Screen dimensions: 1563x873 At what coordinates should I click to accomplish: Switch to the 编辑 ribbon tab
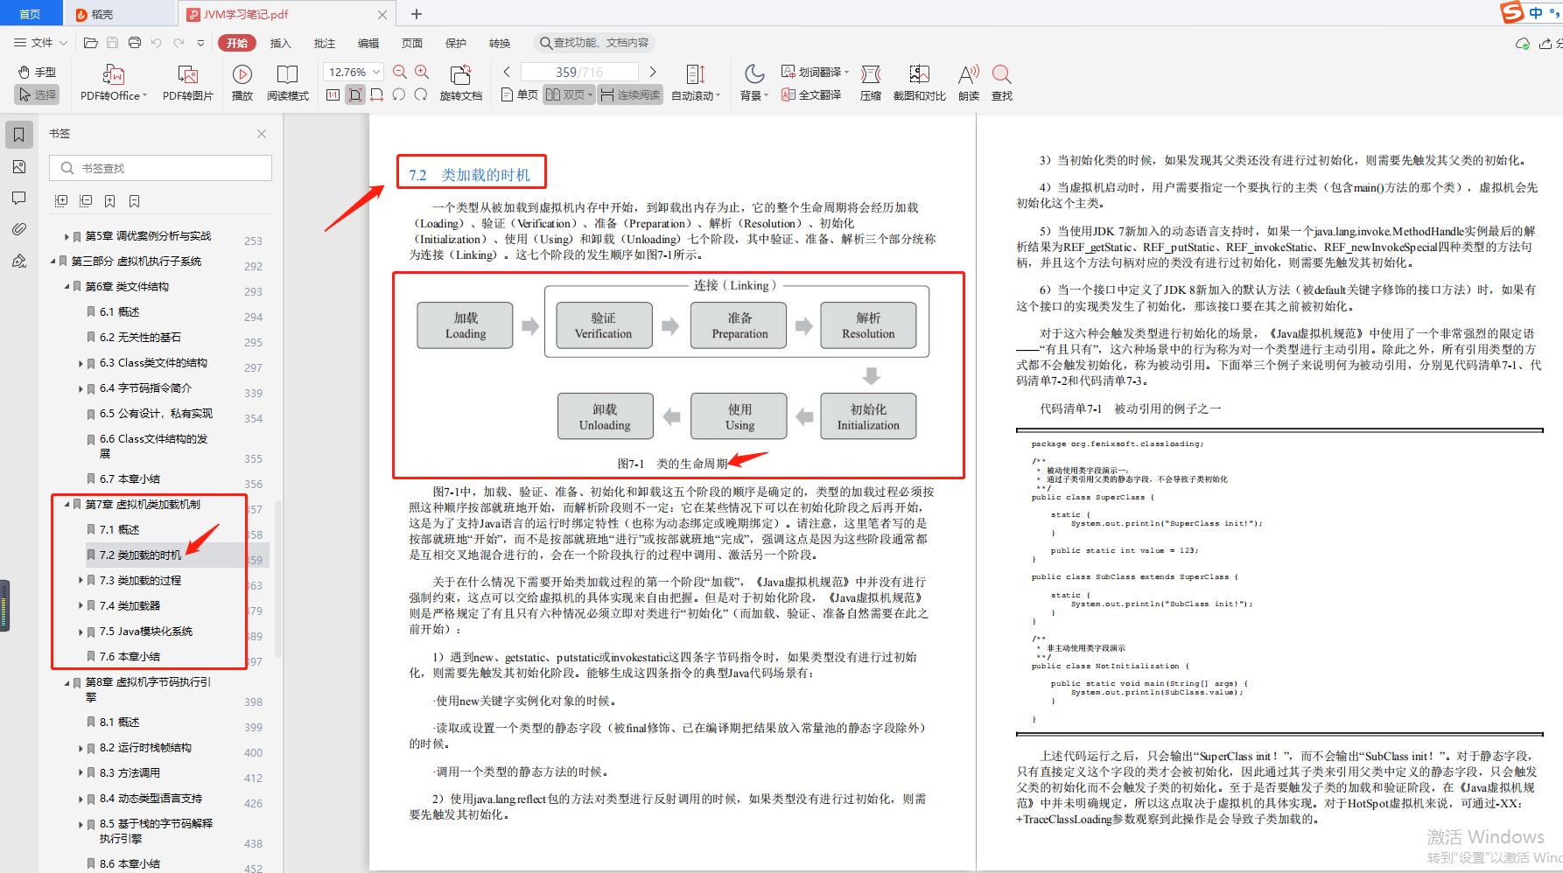[x=368, y=43]
